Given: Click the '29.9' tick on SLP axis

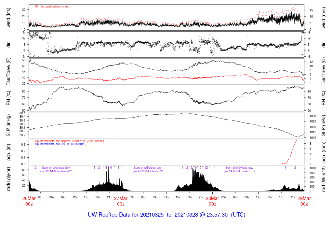Looking at the screenshot, I should [22, 135].
